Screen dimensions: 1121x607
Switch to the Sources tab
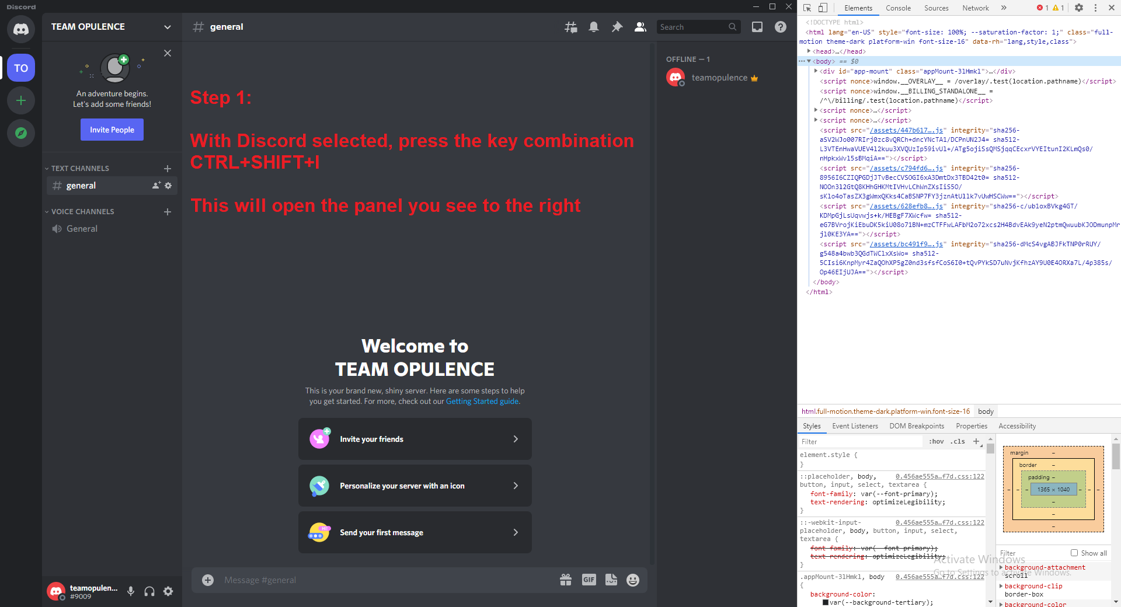click(x=936, y=8)
